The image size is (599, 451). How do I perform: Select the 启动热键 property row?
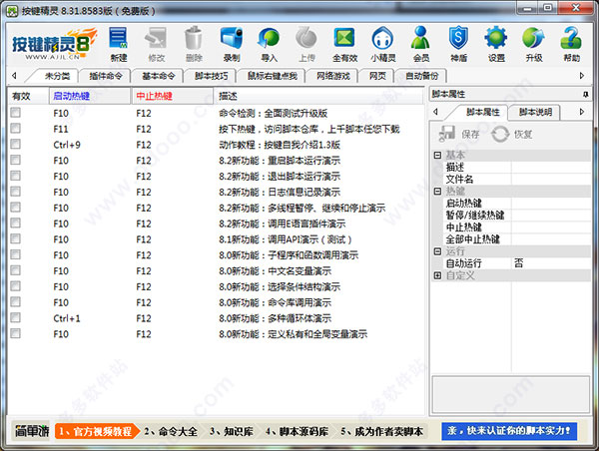pyautogui.click(x=516, y=204)
